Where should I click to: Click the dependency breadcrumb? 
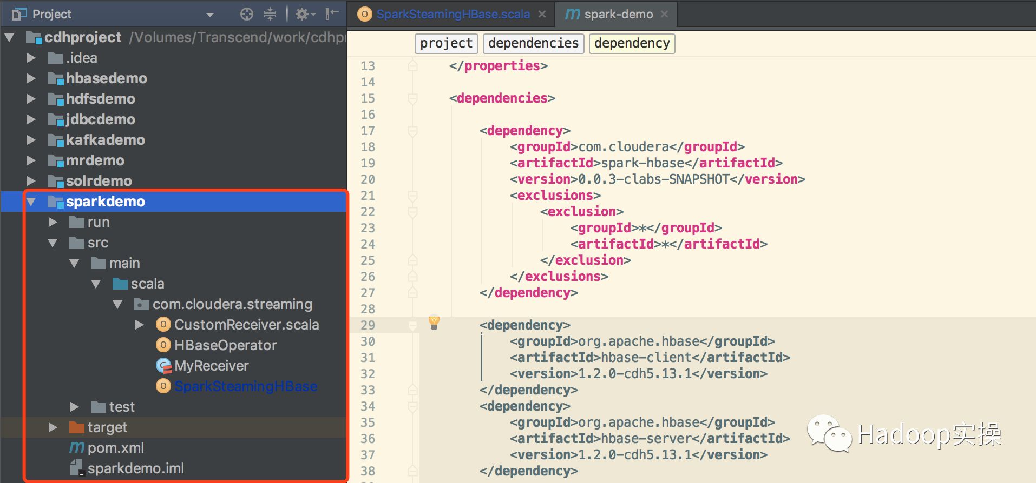632,43
